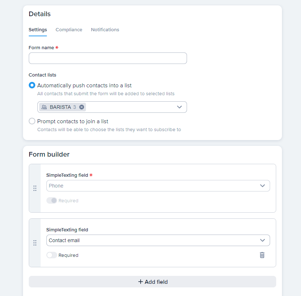Click the drag handle beside the Contact email field
The image size is (301, 296).
point(35,243)
